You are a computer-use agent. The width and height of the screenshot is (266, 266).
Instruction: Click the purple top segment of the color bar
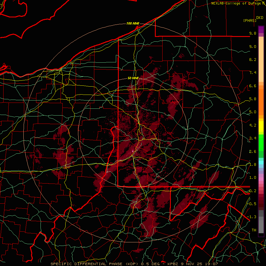(261, 30)
